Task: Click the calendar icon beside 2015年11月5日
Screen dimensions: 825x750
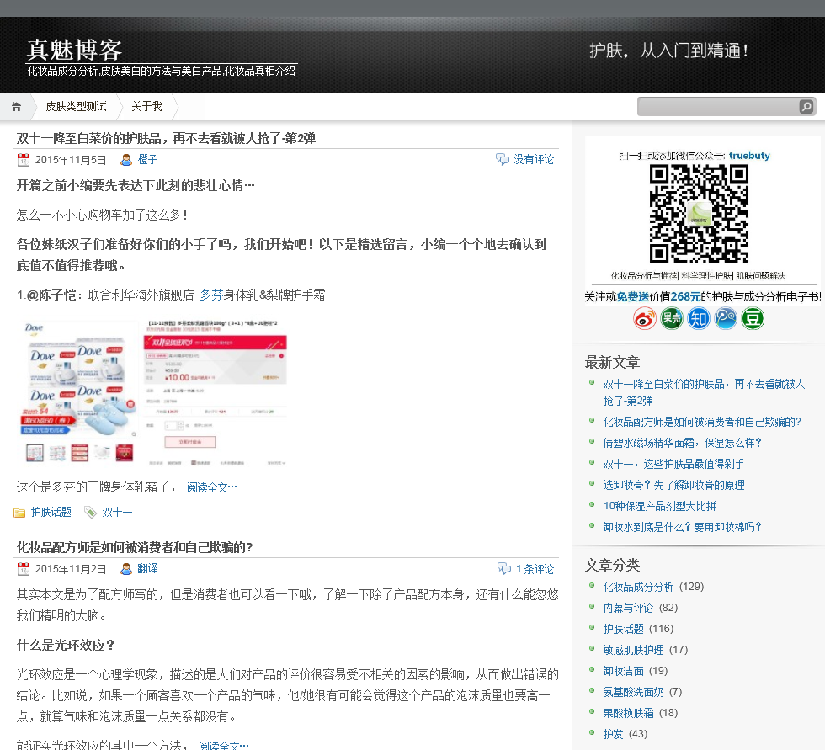Action: coord(24,160)
